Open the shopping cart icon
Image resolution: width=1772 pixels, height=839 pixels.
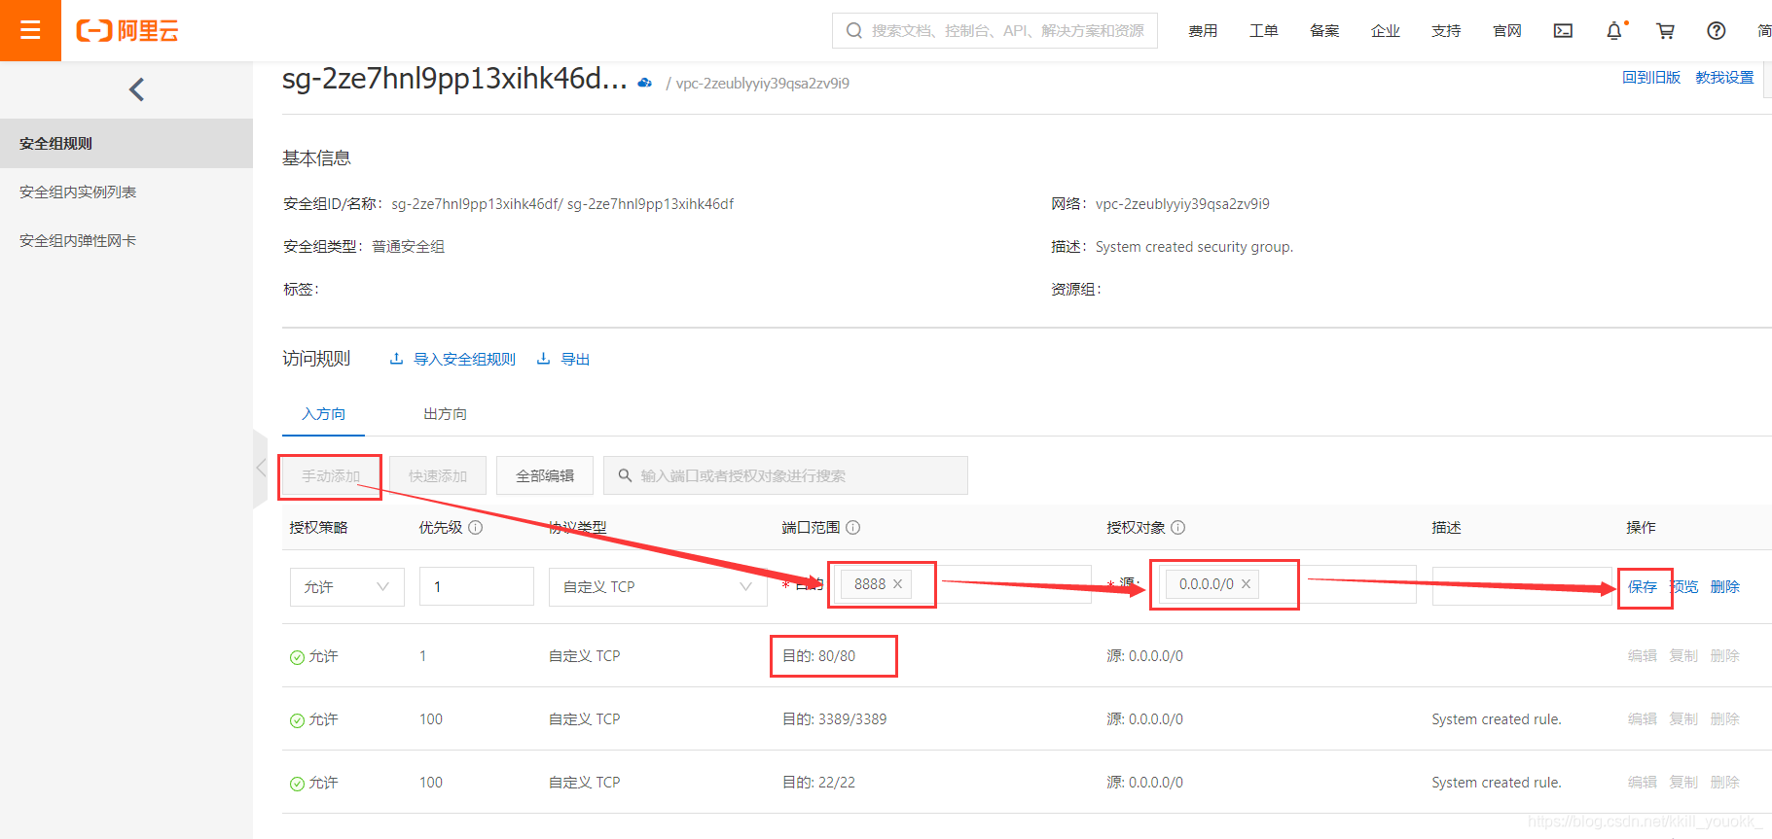pyautogui.click(x=1665, y=31)
